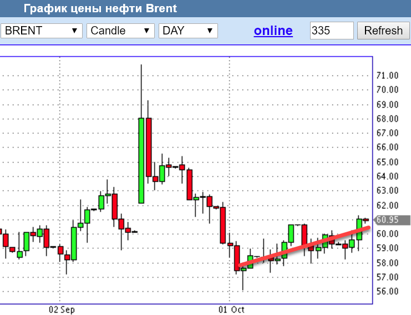
Task: Open the DAY timeframe dropdown
Action: [x=188, y=31]
